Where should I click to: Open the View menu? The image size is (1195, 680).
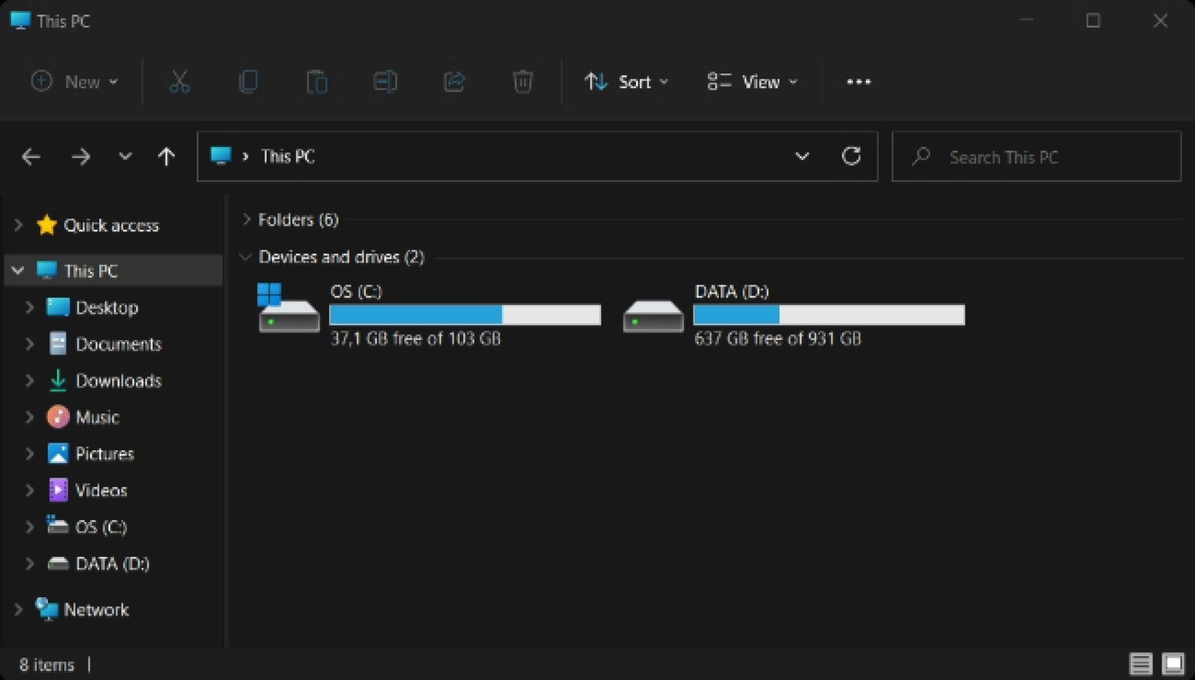point(752,82)
